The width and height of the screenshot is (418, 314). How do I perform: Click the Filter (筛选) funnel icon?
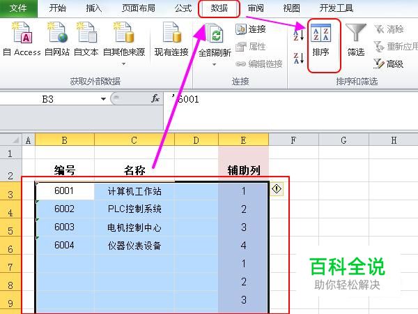tap(355, 33)
